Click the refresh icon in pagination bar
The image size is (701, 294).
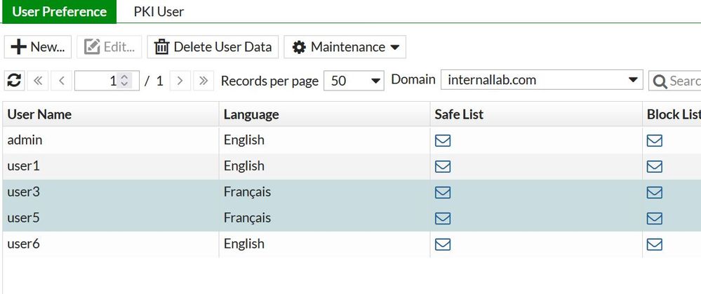click(x=14, y=81)
